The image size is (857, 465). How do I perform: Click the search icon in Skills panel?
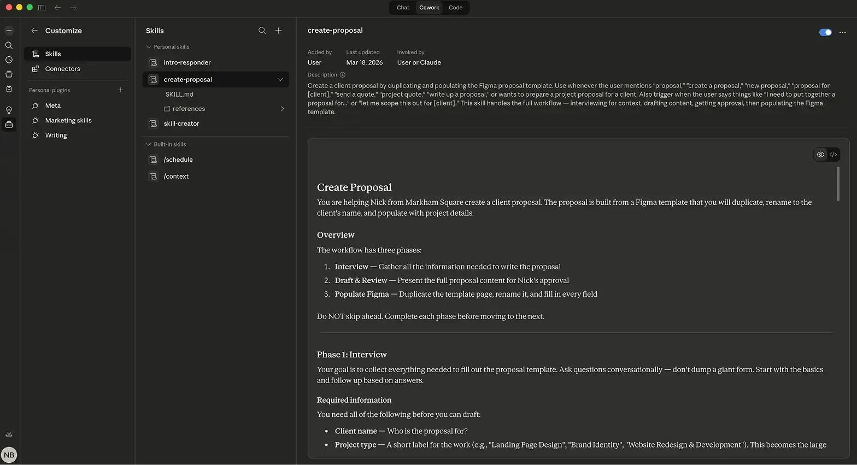tap(262, 31)
